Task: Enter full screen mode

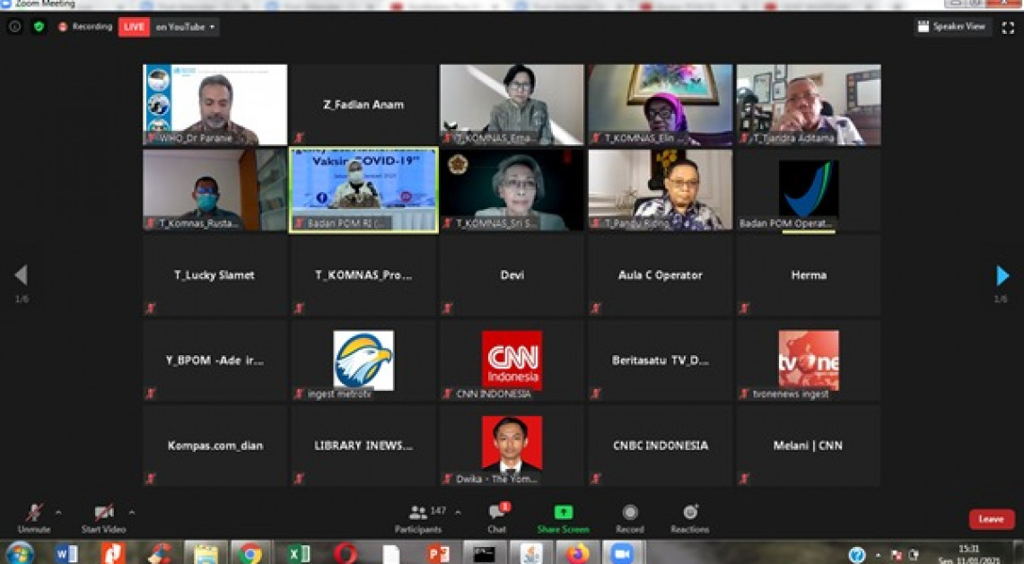Action: [1007, 27]
